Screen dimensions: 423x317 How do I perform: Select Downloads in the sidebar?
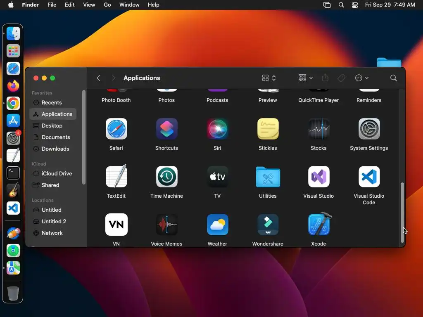[x=53, y=149]
